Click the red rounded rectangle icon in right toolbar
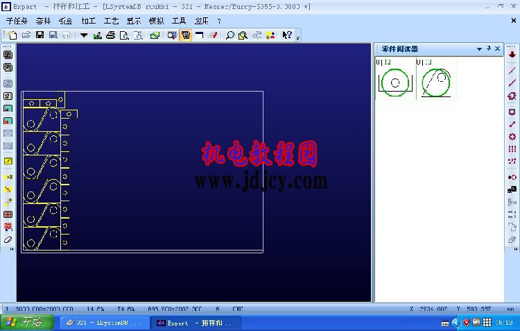The image size is (520, 331). tap(512, 112)
